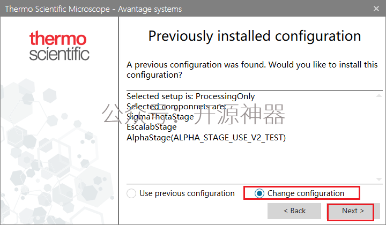Click the 'Previously installed configuration' heading
Image resolution: width=386 pixels, height=225 pixels.
click(x=255, y=36)
